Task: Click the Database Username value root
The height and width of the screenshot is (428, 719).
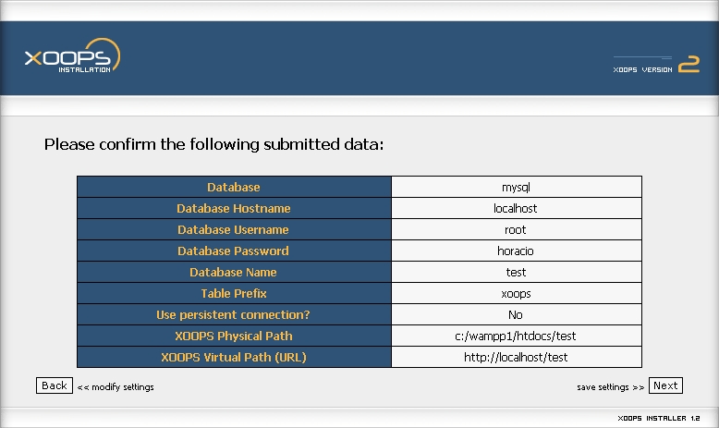Action: click(x=516, y=230)
